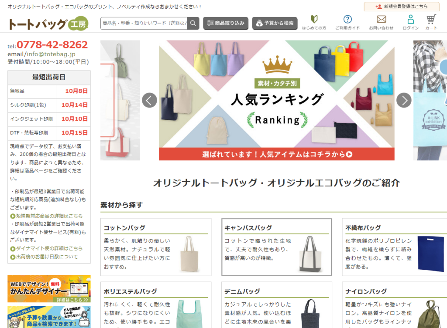Advance to the next banner slide
The width and height of the screenshot is (447, 328).
404,100
